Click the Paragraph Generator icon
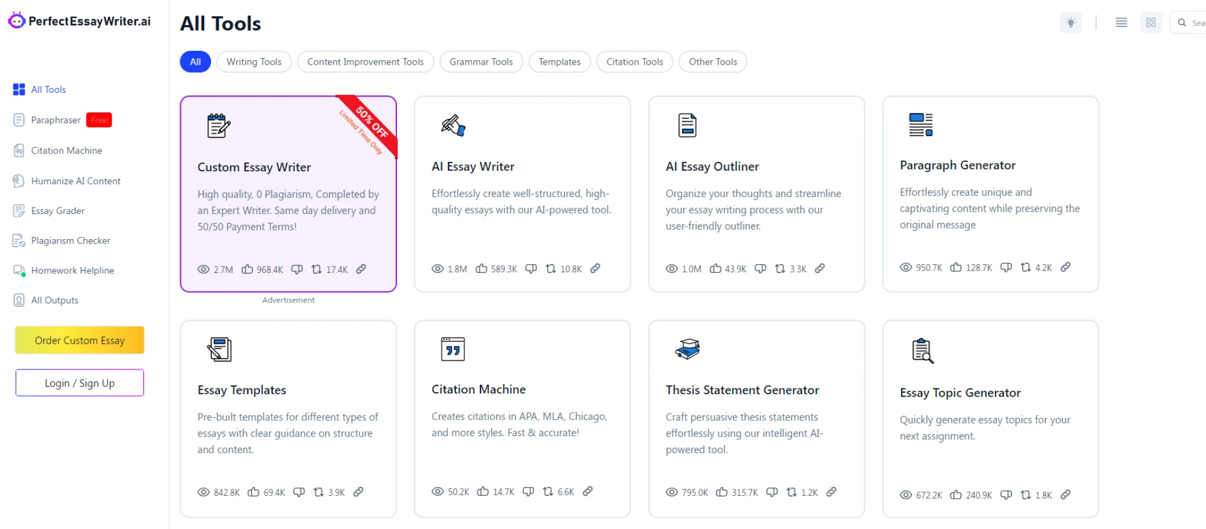 pos(921,124)
